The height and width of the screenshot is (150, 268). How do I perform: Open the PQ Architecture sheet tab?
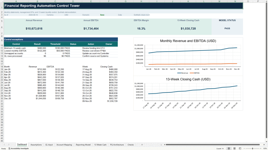pyautogui.click(x=117, y=145)
